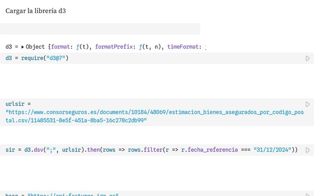Click the sir = d3.dsv code line
The image size is (314, 196).
(x=152, y=150)
